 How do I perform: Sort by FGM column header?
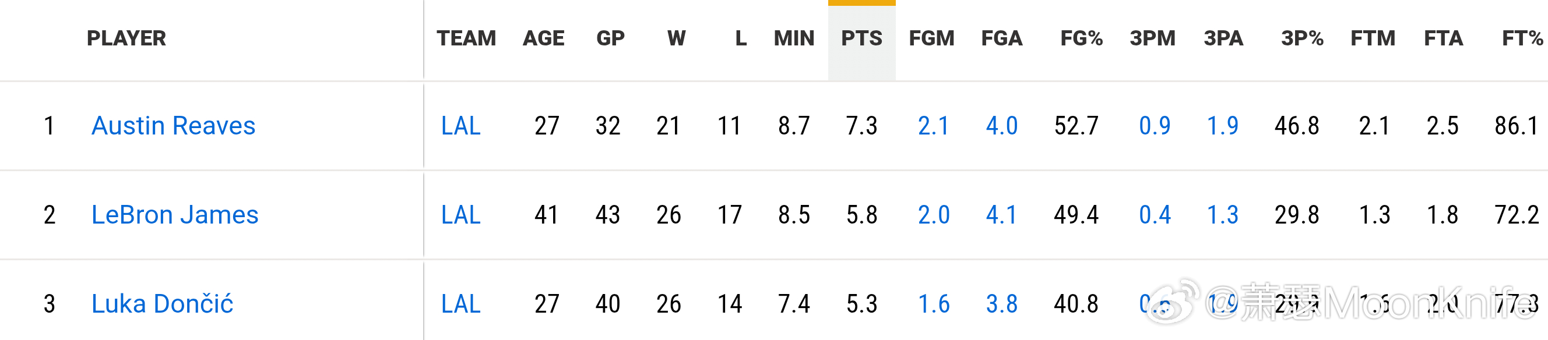coord(931,38)
